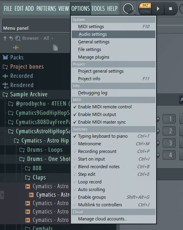
Task: Click the highlighted Cymatics - Astro sample icon
Action: [31, 195]
